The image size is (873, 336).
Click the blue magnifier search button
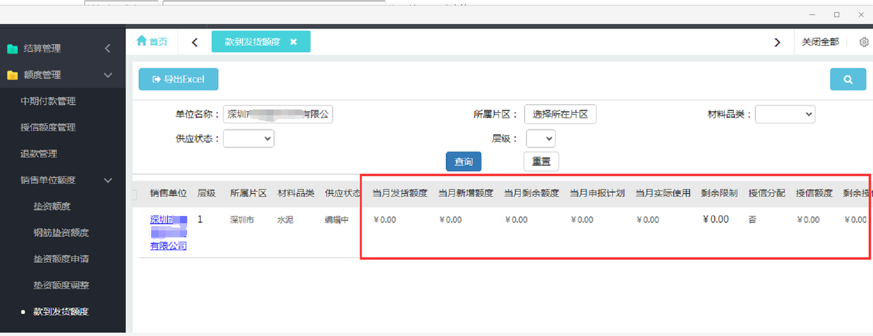point(848,79)
